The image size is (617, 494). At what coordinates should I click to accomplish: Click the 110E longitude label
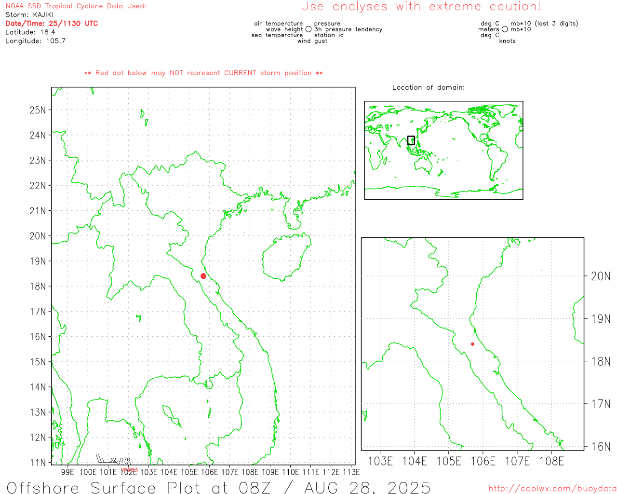(290, 472)
